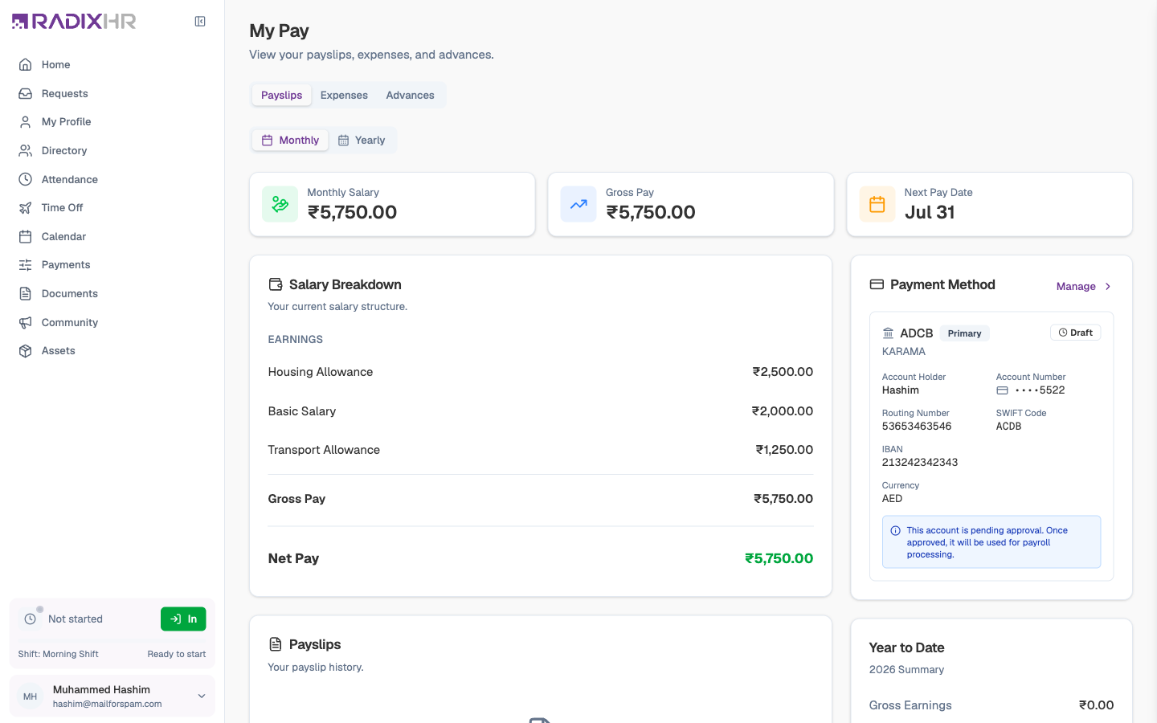
Task: Select the Payslips tab
Action: tap(282, 95)
